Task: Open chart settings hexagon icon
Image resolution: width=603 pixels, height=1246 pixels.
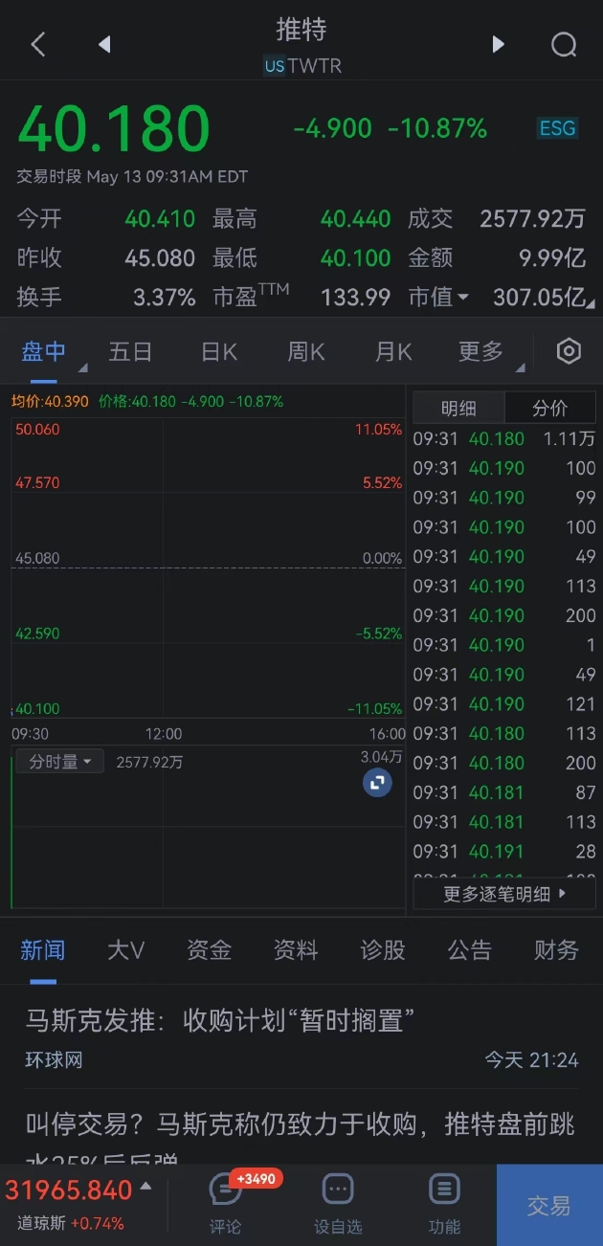Action: coord(569,351)
